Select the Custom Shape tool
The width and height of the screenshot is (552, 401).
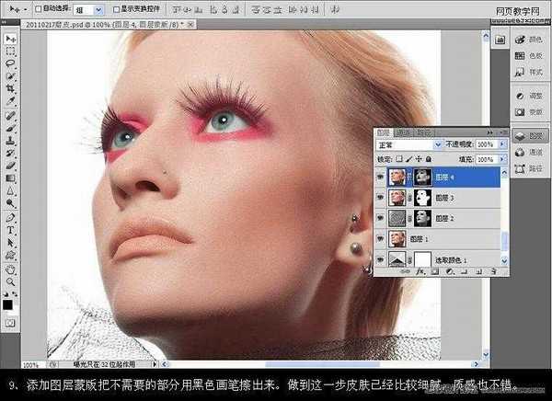[10, 256]
